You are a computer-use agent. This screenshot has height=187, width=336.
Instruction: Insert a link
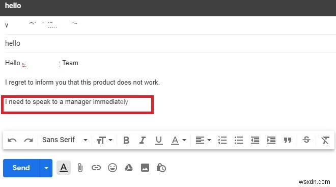click(96, 168)
